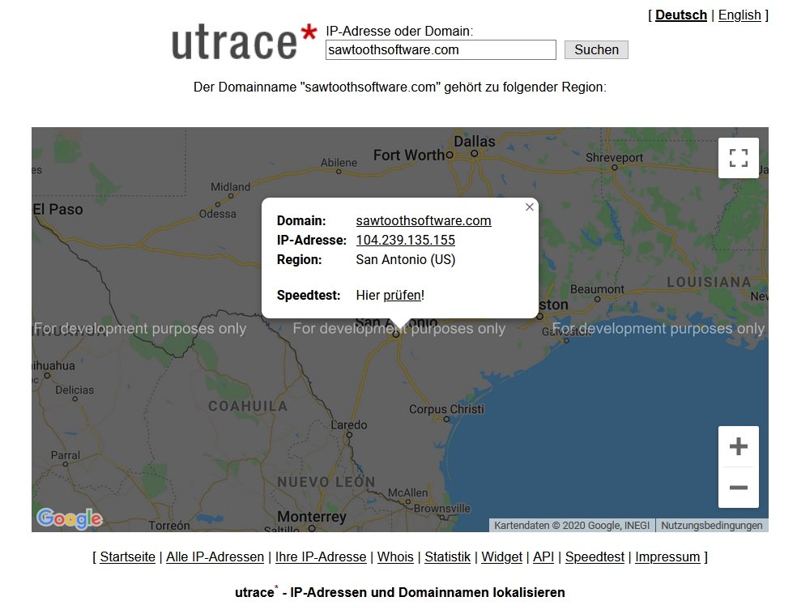Go to Startseite
797x614 pixels.
pyautogui.click(x=128, y=557)
